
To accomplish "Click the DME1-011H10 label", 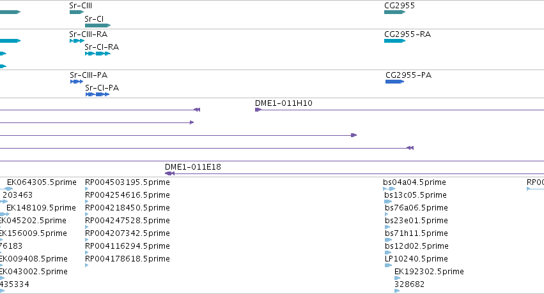I will [283, 103].
